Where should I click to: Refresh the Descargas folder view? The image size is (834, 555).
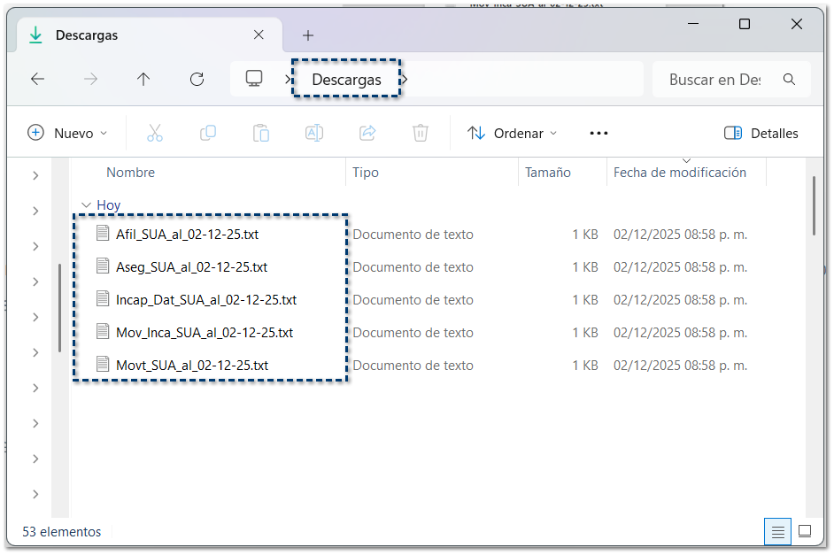(x=197, y=79)
